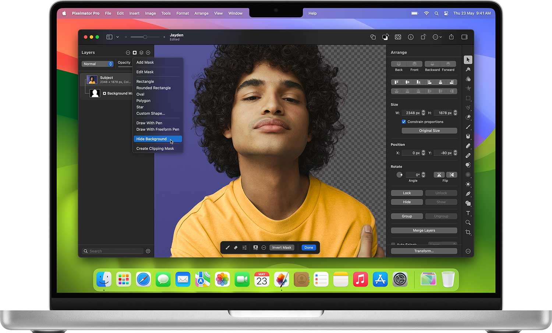Select the Arrange arrow tool
552x333 pixels.
point(468,60)
